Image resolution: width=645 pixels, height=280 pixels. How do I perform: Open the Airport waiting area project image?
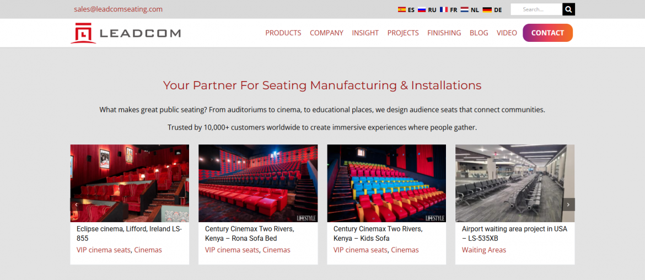[x=514, y=183]
